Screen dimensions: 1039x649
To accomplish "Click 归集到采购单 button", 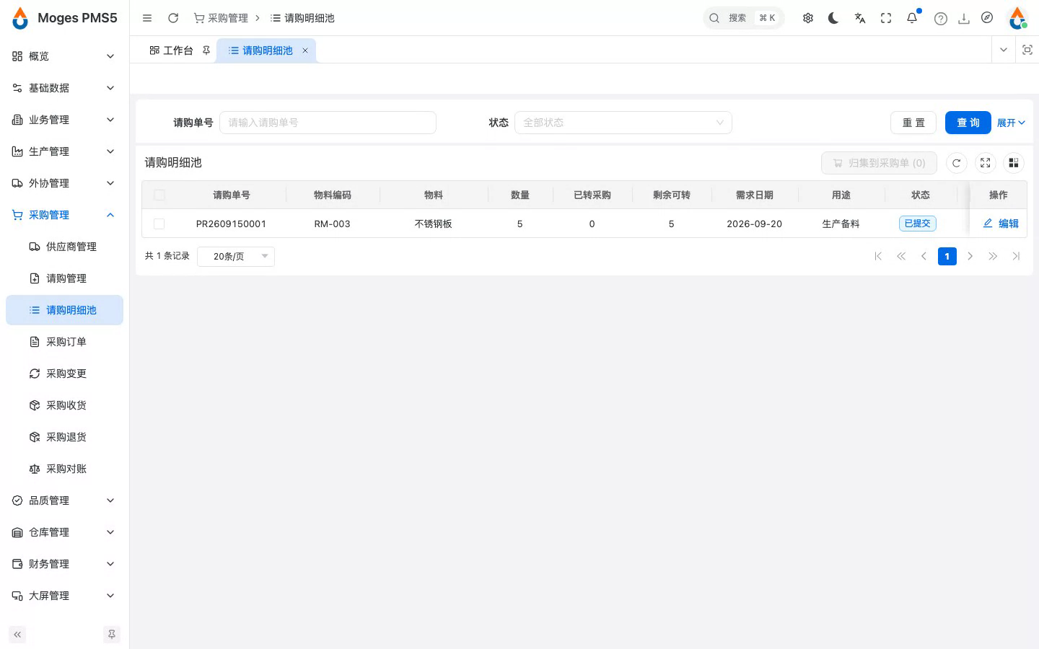I will [x=879, y=163].
